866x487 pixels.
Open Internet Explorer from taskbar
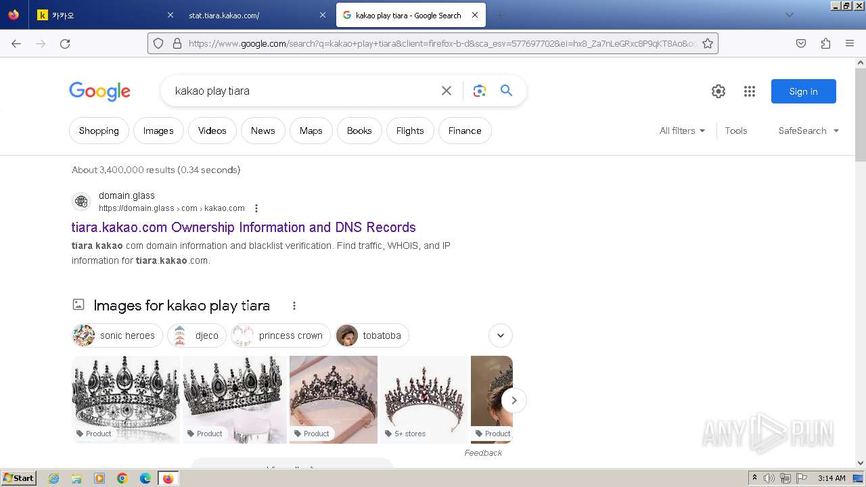[53, 478]
